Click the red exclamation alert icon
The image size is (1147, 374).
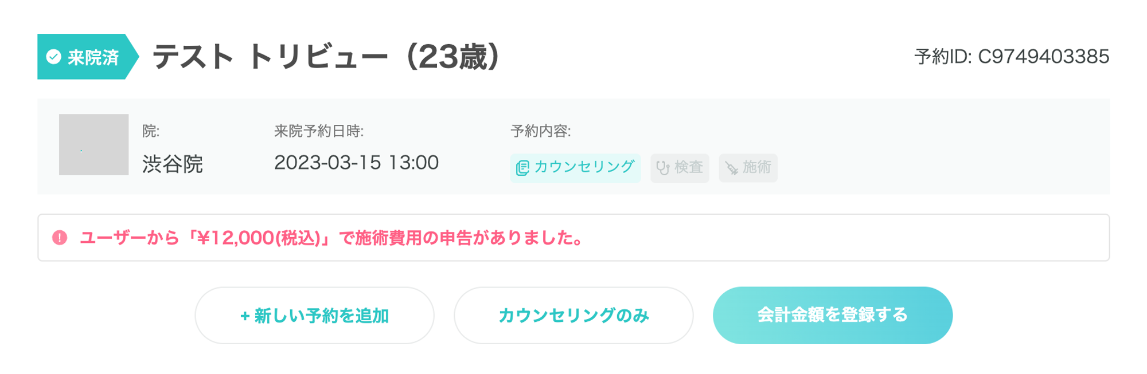pos(60,238)
